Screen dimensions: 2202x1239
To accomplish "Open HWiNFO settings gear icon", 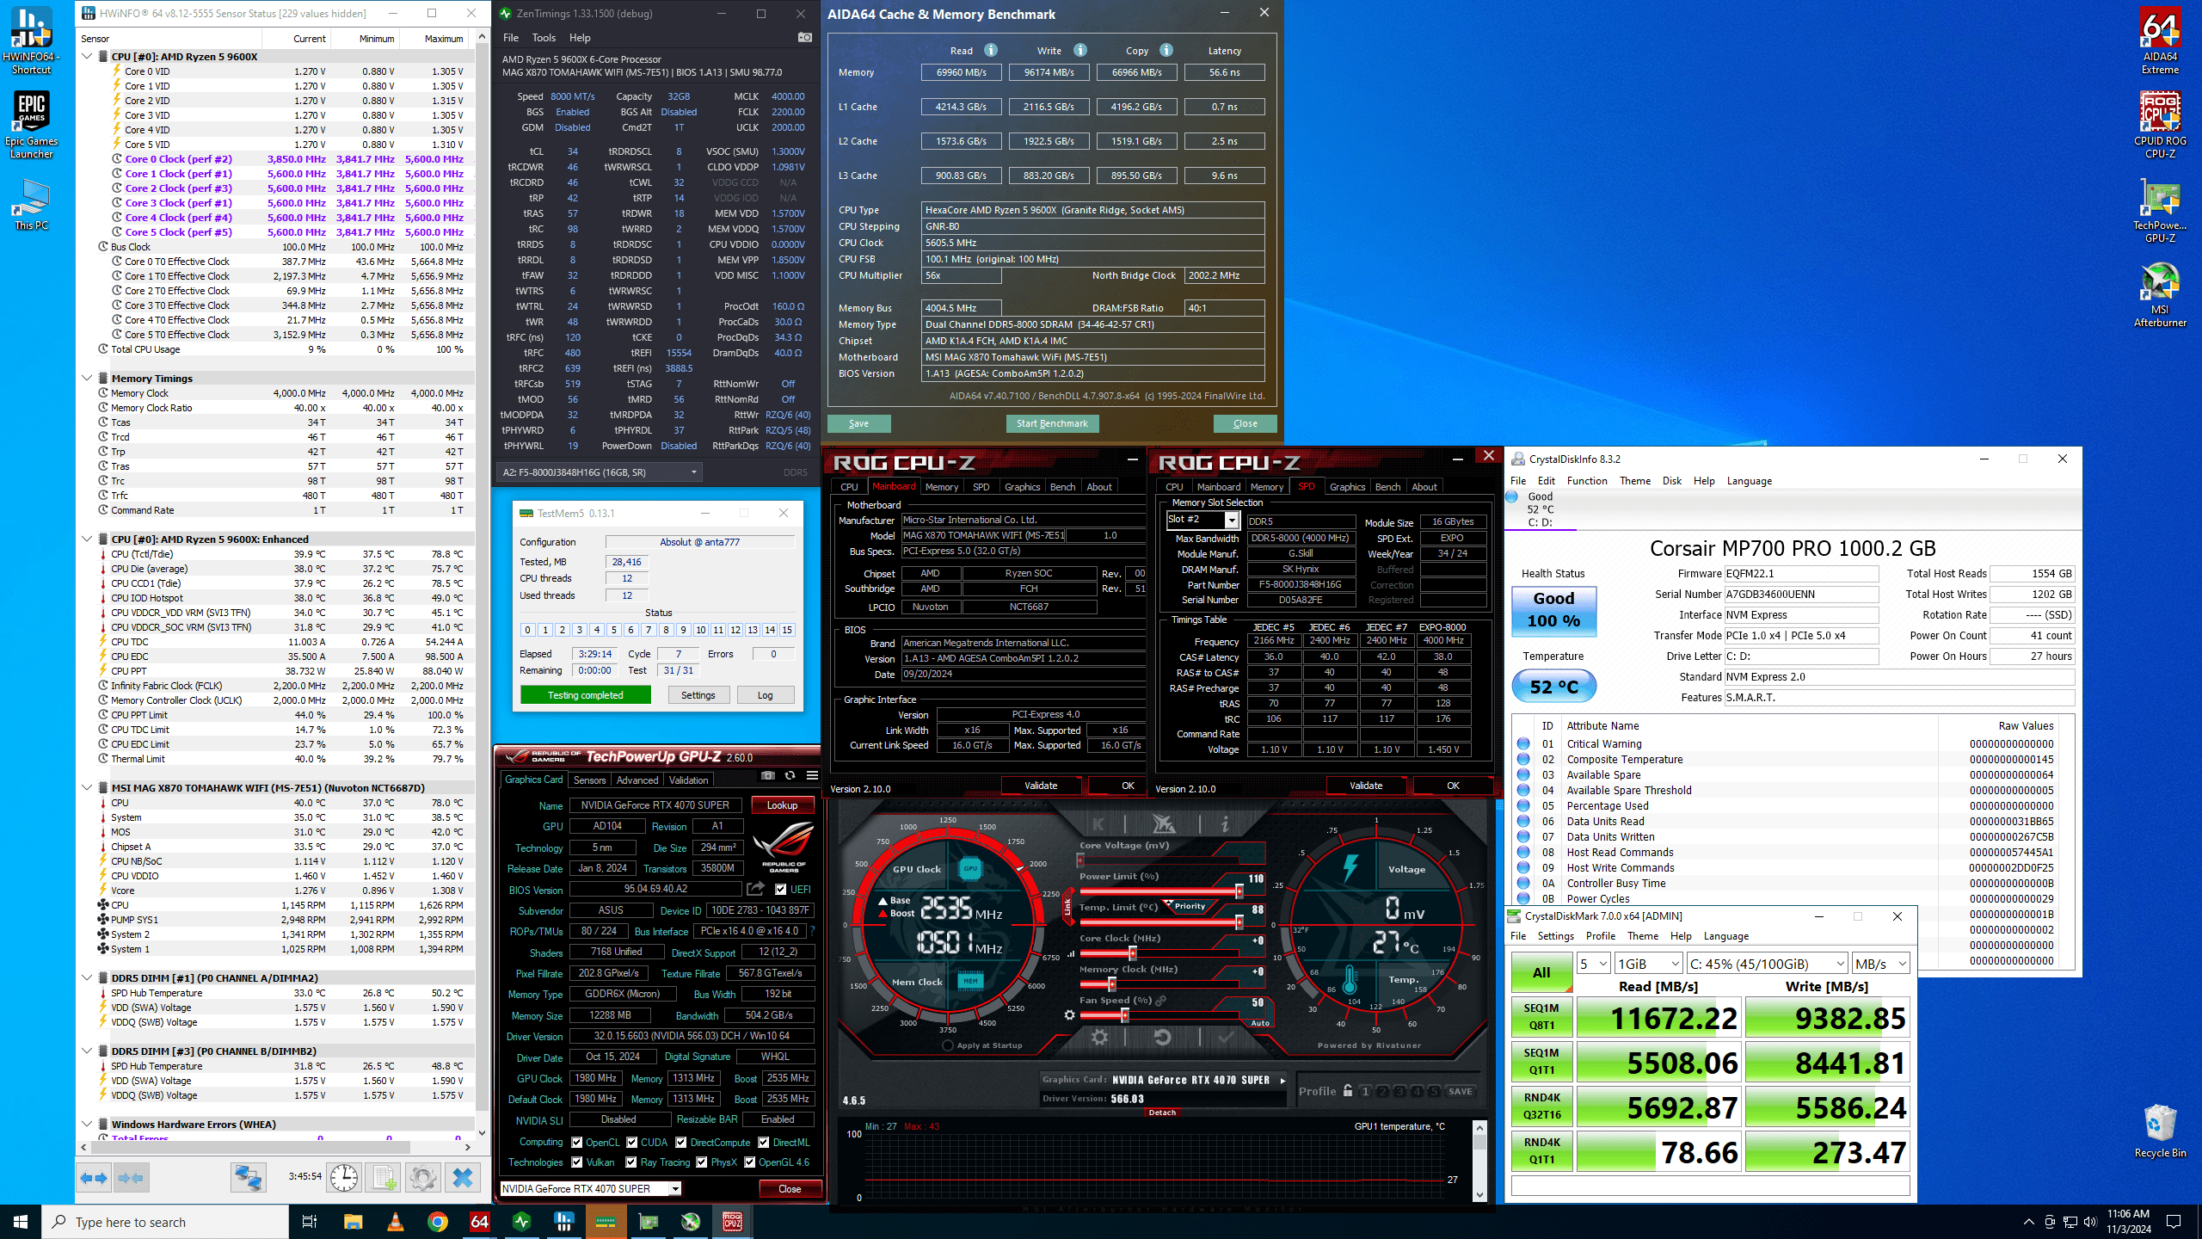I will [x=422, y=1177].
